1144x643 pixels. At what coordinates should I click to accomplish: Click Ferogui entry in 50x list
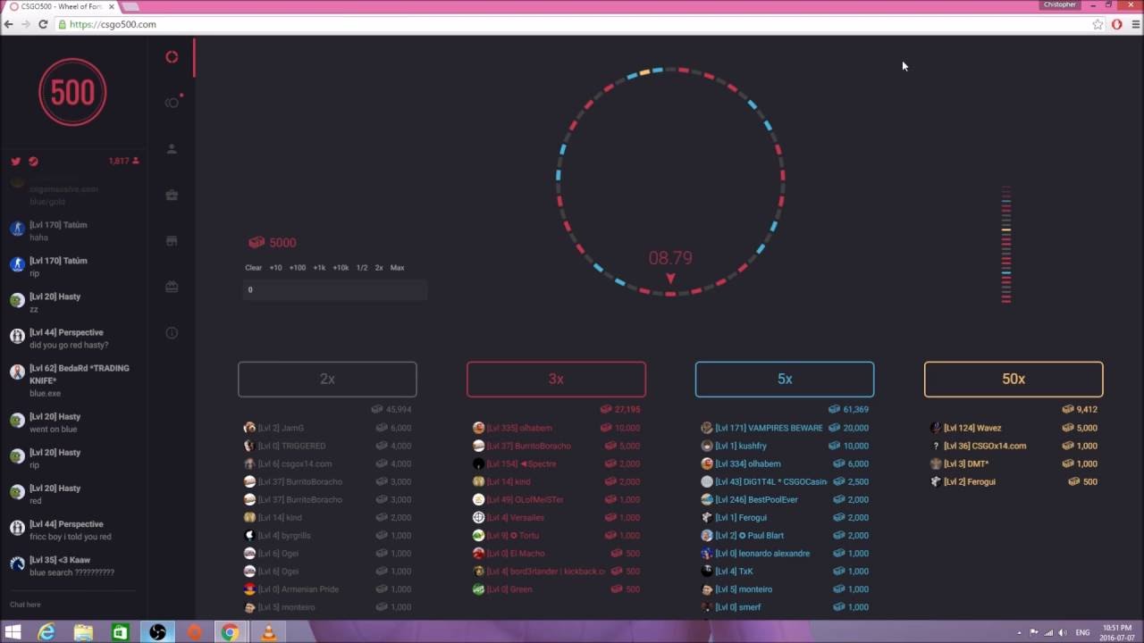[1014, 481]
